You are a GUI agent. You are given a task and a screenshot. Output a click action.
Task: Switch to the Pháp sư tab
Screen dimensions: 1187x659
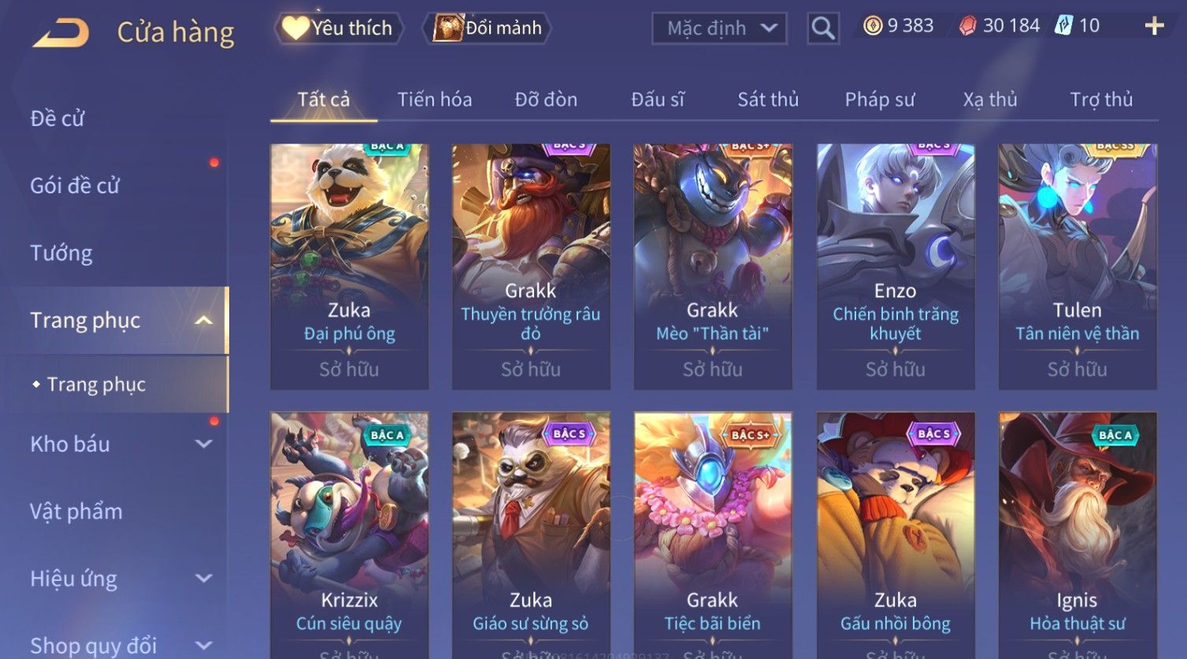pos(880,99)
